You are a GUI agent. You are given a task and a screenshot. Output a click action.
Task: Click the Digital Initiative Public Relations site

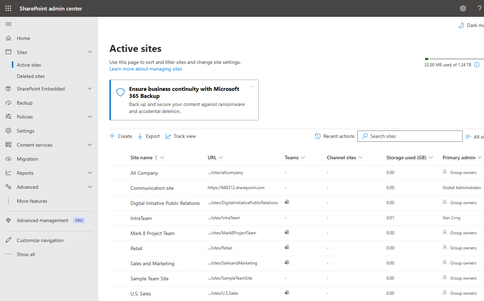pos(165,203)
